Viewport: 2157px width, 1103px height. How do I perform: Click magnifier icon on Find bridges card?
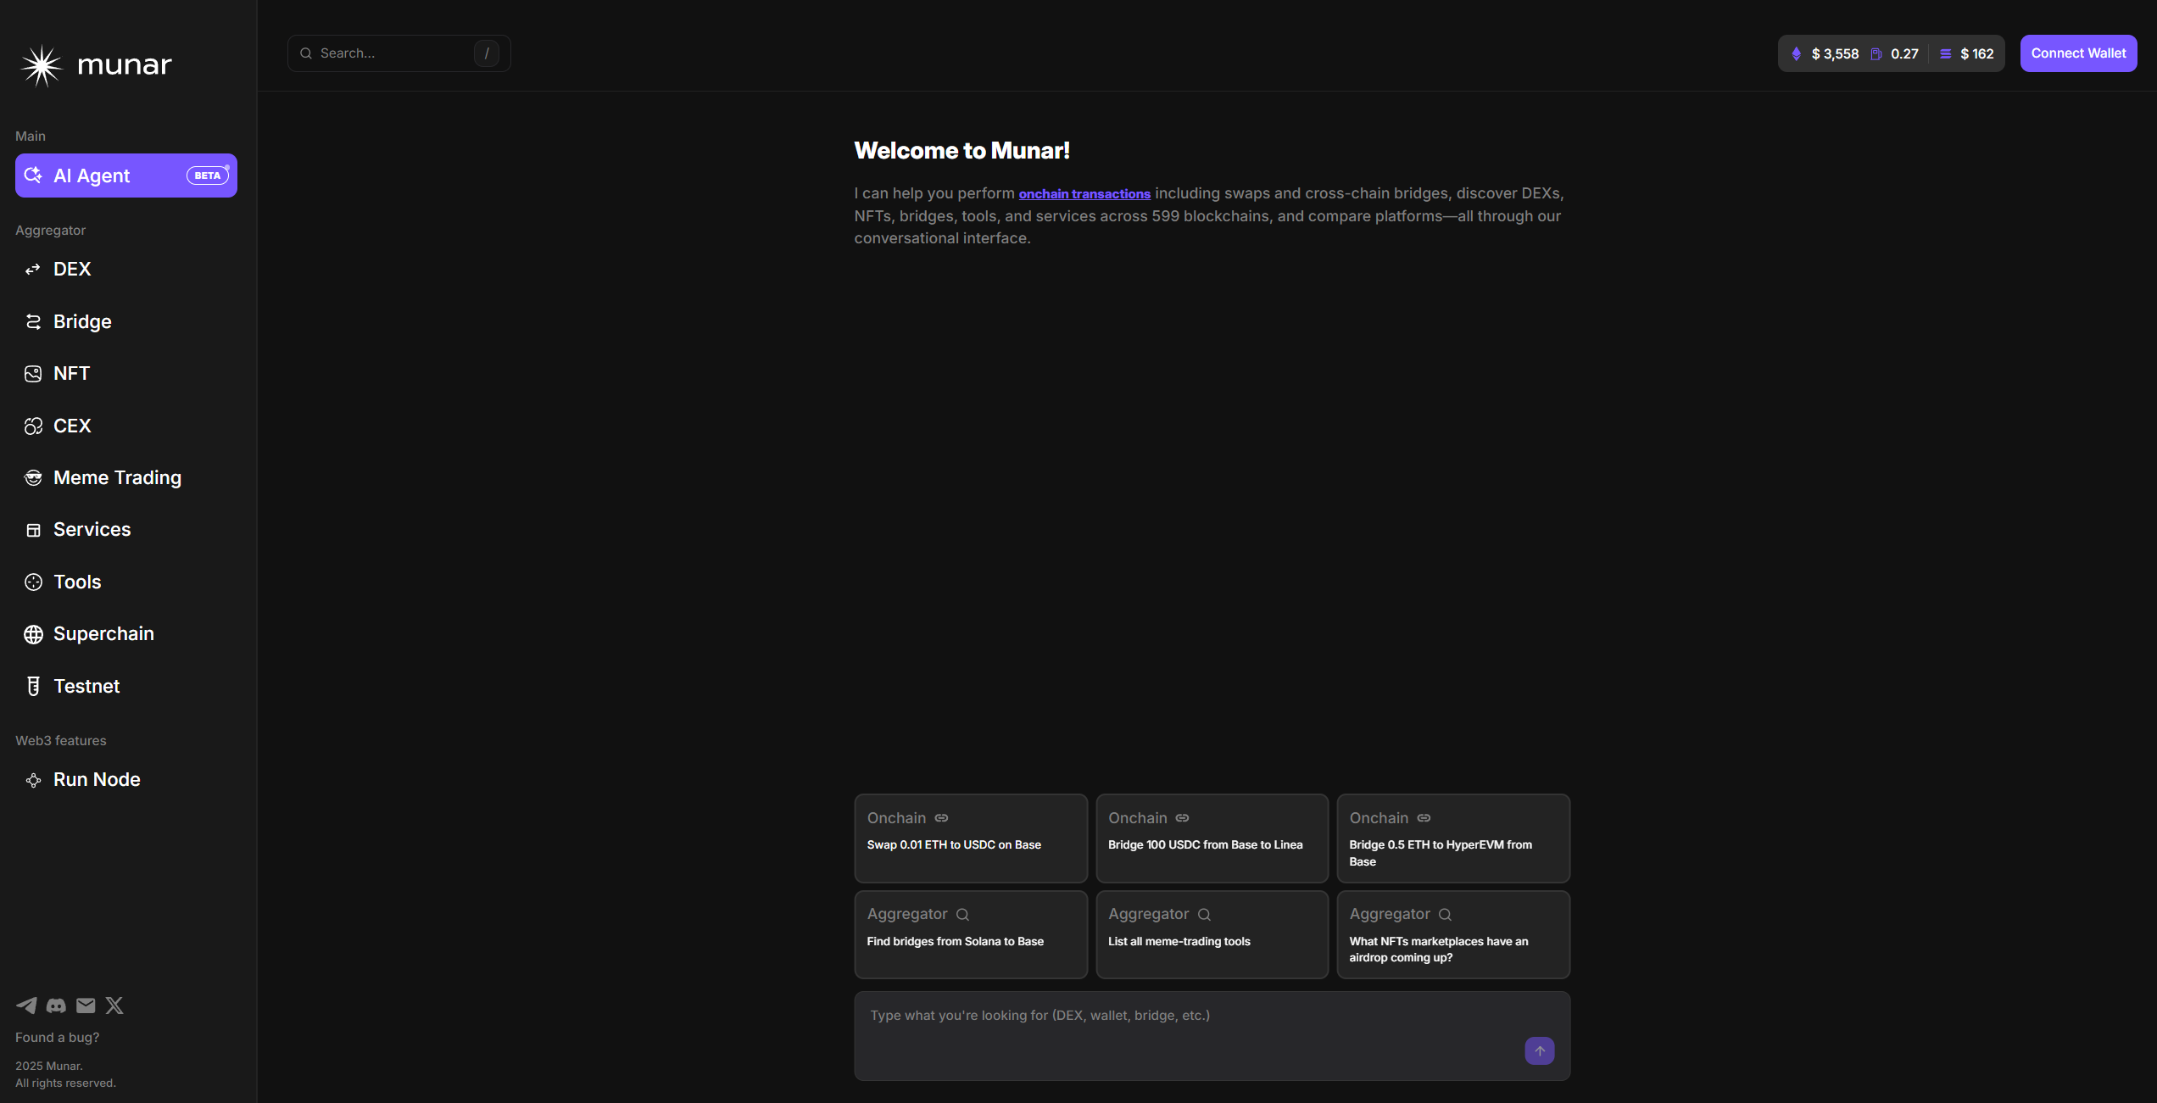[x=962, y=915]
